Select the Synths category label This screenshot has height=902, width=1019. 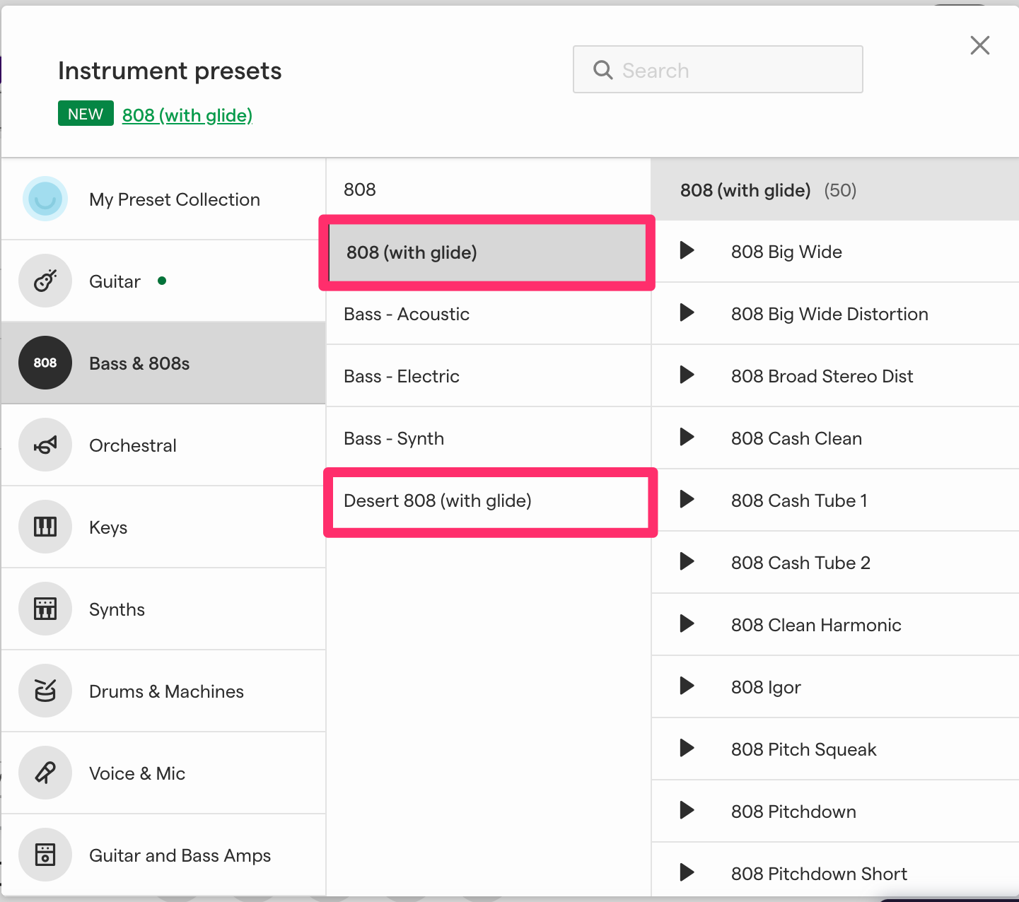click(x=117, y=609)
